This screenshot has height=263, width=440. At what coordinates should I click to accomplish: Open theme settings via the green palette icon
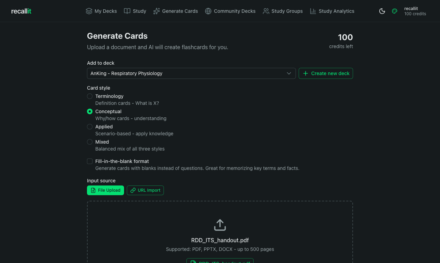click(x=394, y=11)
